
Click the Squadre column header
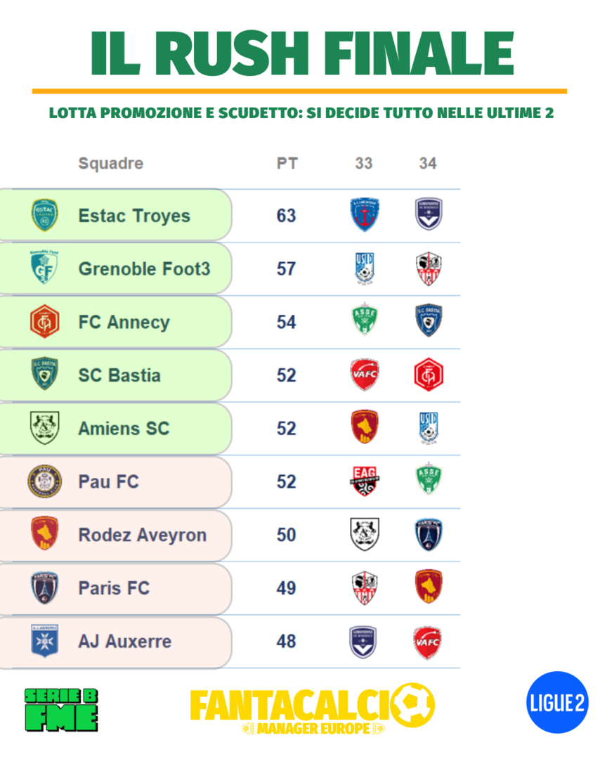pyautogui.click(x=110, y=164)
